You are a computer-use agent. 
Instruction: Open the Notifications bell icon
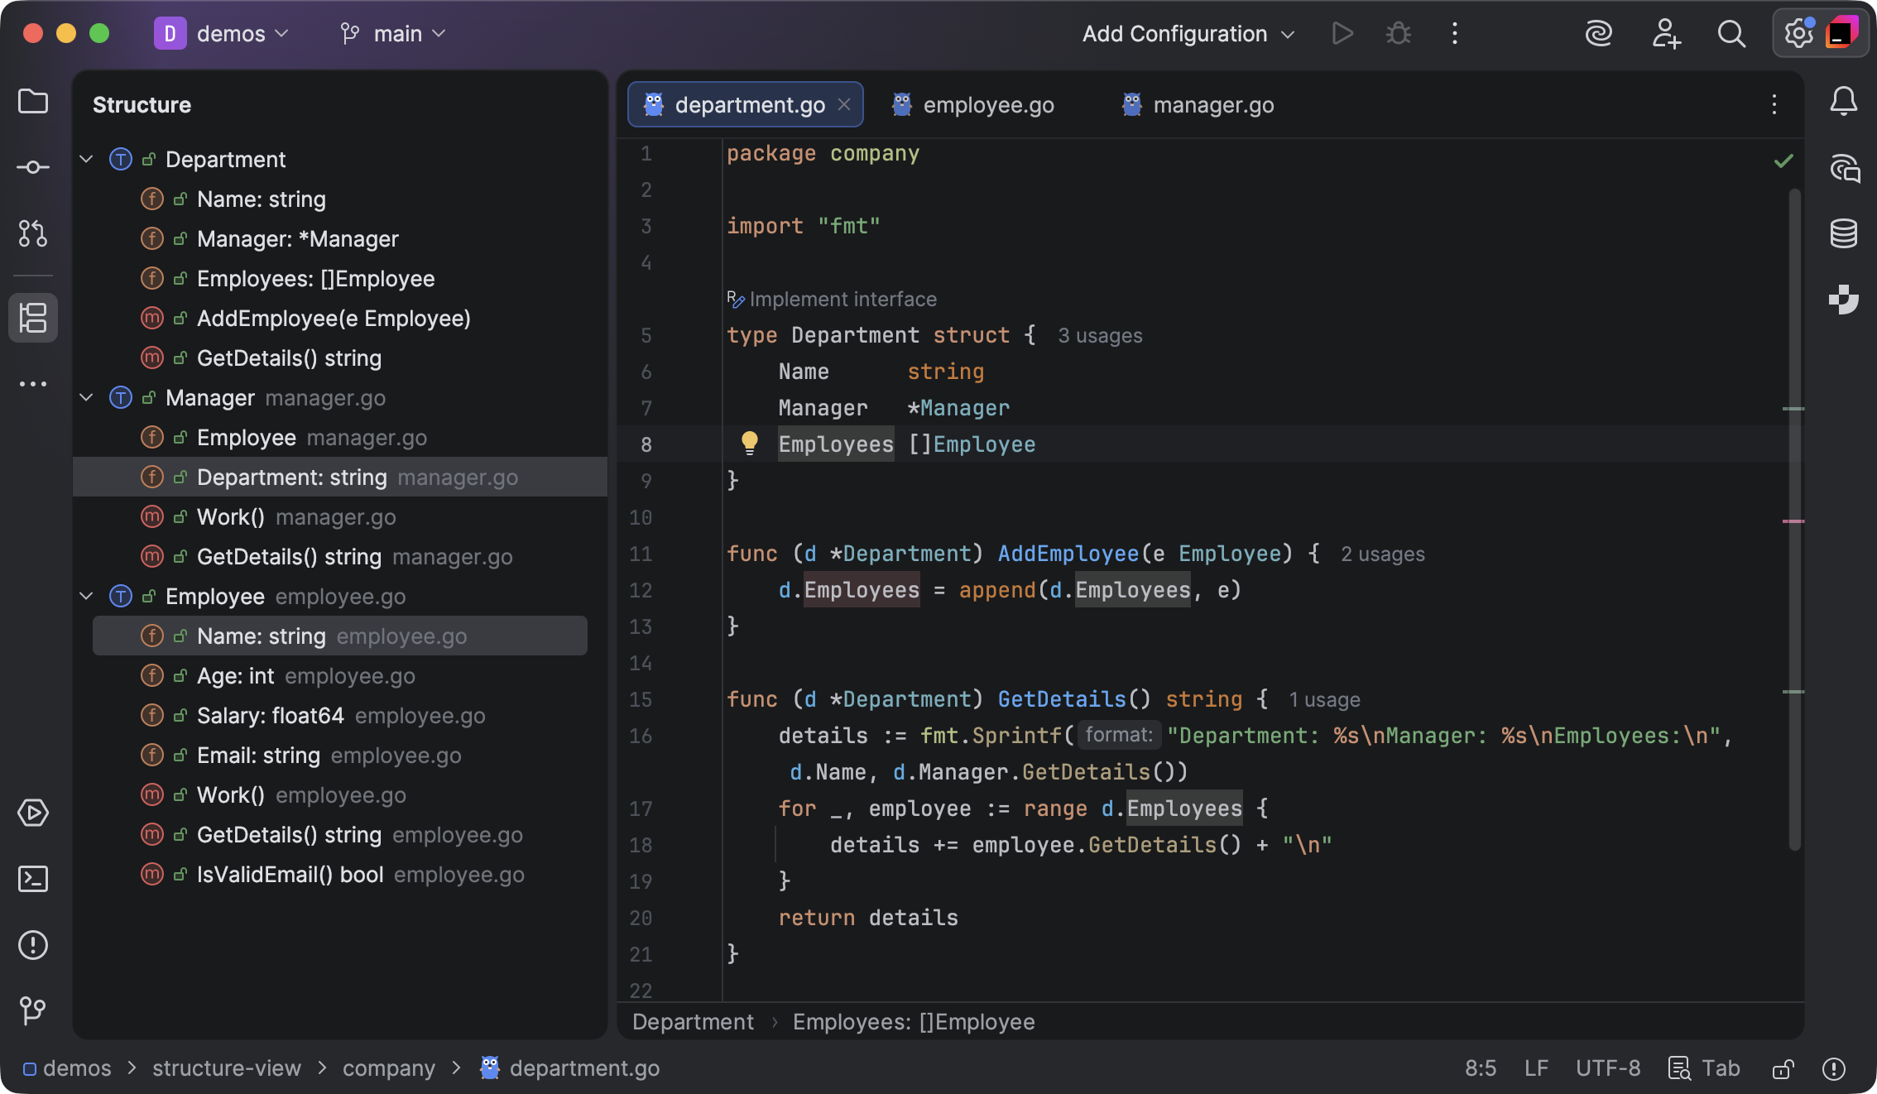pyautogui.click(x=1843, y=102)
